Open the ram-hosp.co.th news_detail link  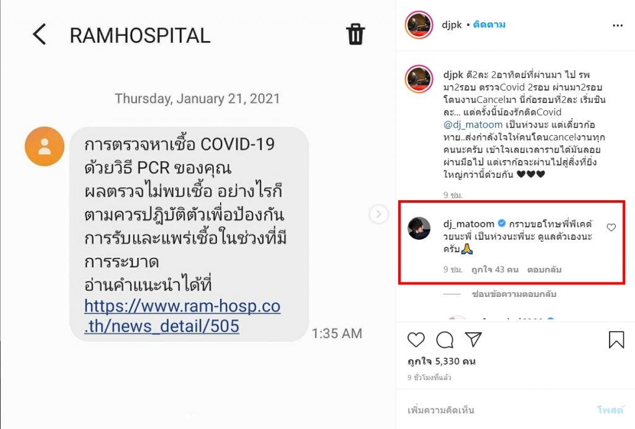coord(182,316)
